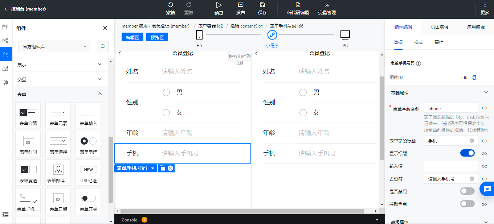Open the 更多 three-dot menu
The width and height of the screenshot is (494, 224).
[485, 5]
